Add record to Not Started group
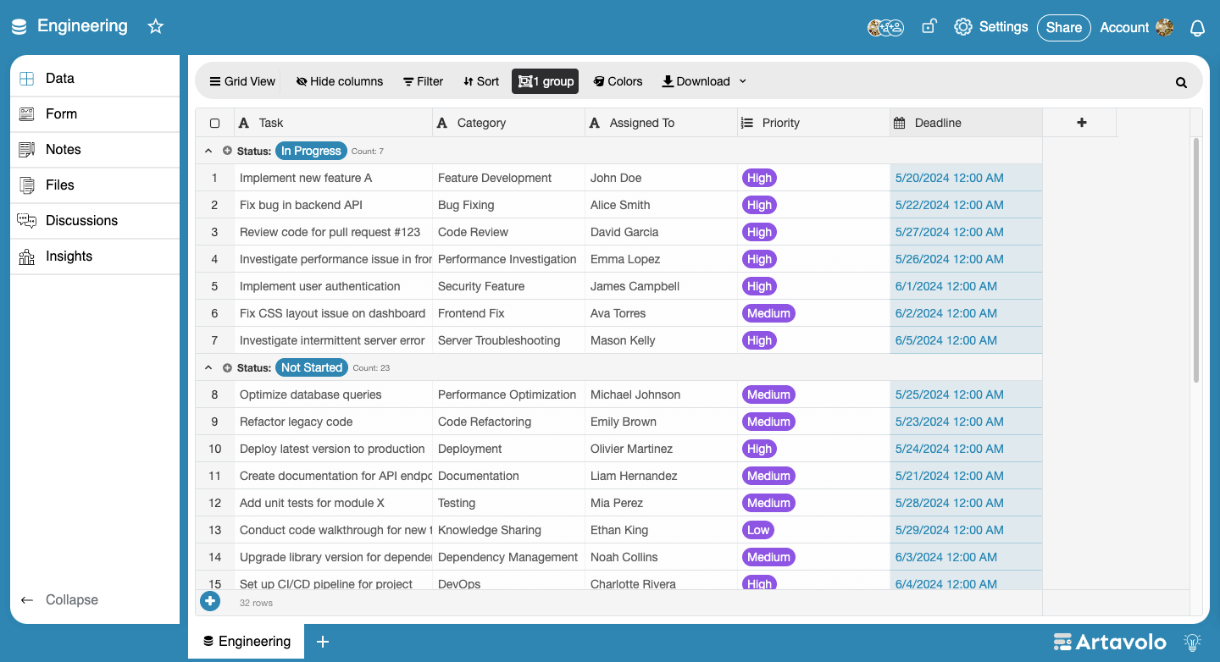Viewport: 1220px width, 662px height. (227, 367)
